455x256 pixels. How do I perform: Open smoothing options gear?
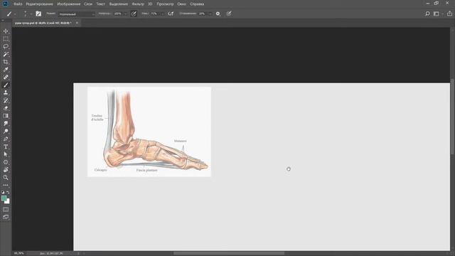(x=218, y=14)
